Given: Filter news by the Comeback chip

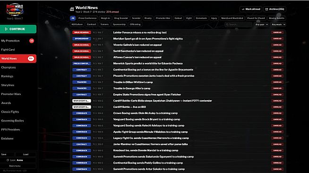Looking at the screenshot, I should click(201, 18).
